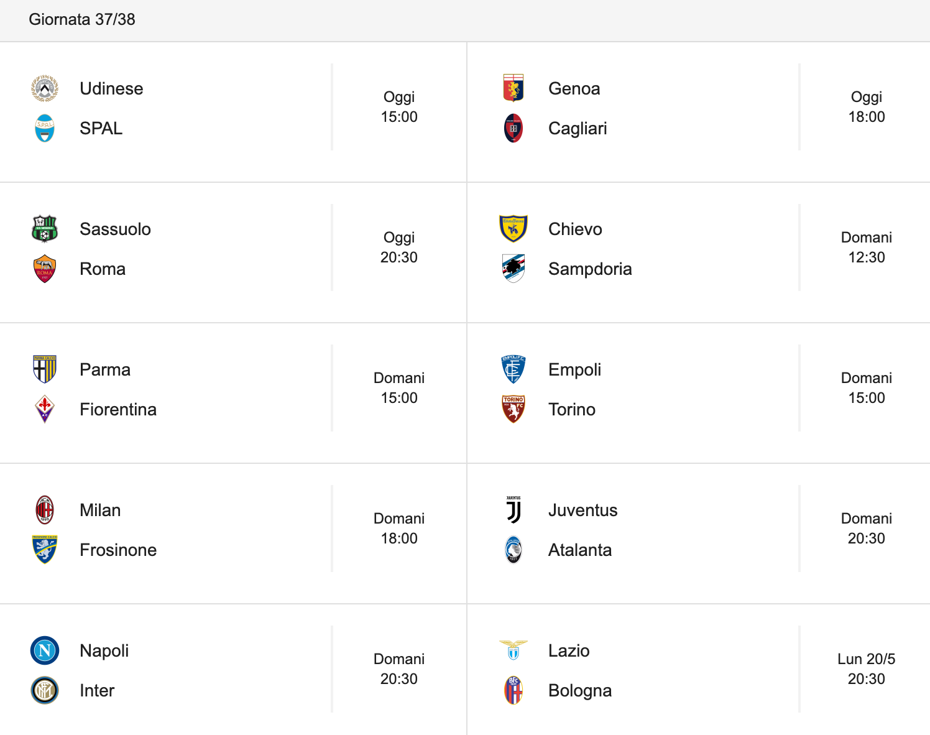This screenshot has width=930, height=735.
Task: Click the Roma wolf crest
Action: pyautogui.click(x=45, y=269)
